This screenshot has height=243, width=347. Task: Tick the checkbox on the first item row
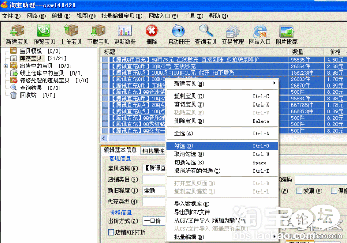coord(106,60)
